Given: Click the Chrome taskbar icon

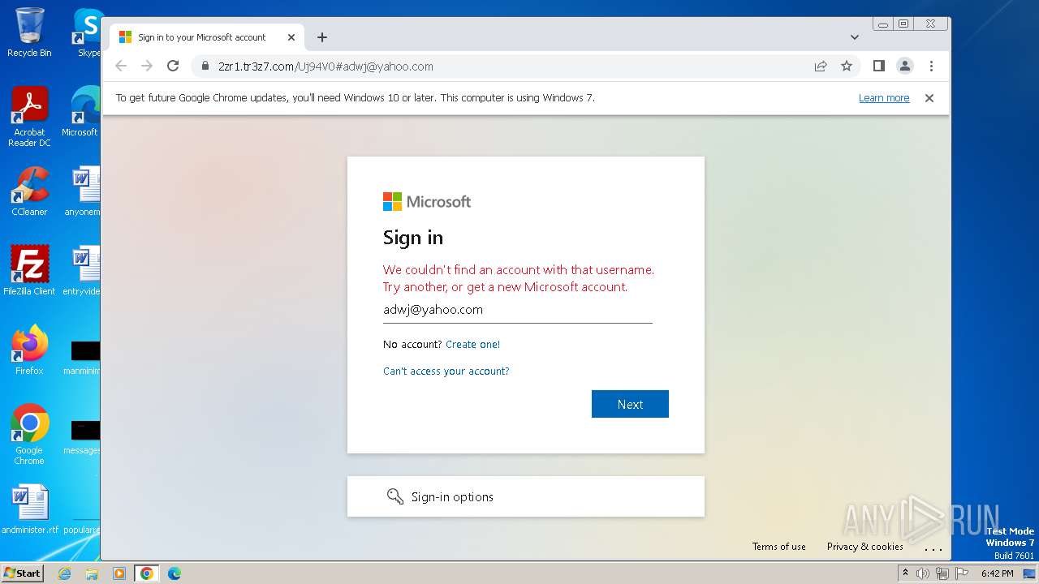Looking at the screenshot, I should pyautogui.click(x=147, y=573).
